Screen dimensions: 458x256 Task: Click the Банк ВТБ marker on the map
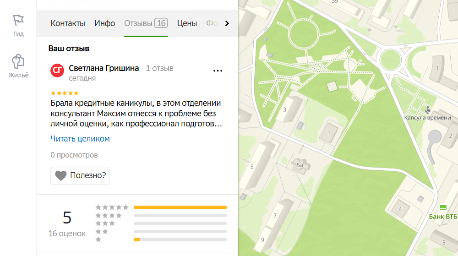click(443, 208)
